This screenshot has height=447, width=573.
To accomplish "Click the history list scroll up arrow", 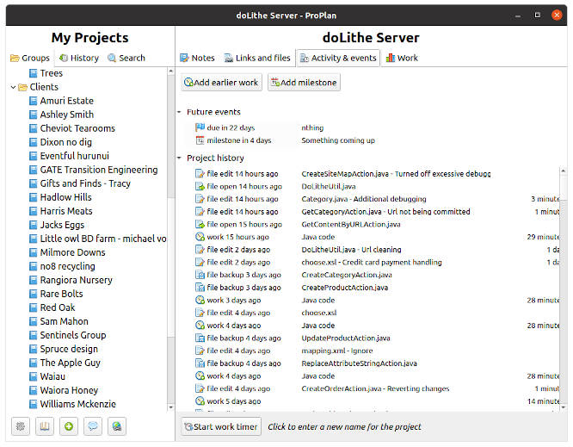I will pyautogui.click(x=564, y=171).
